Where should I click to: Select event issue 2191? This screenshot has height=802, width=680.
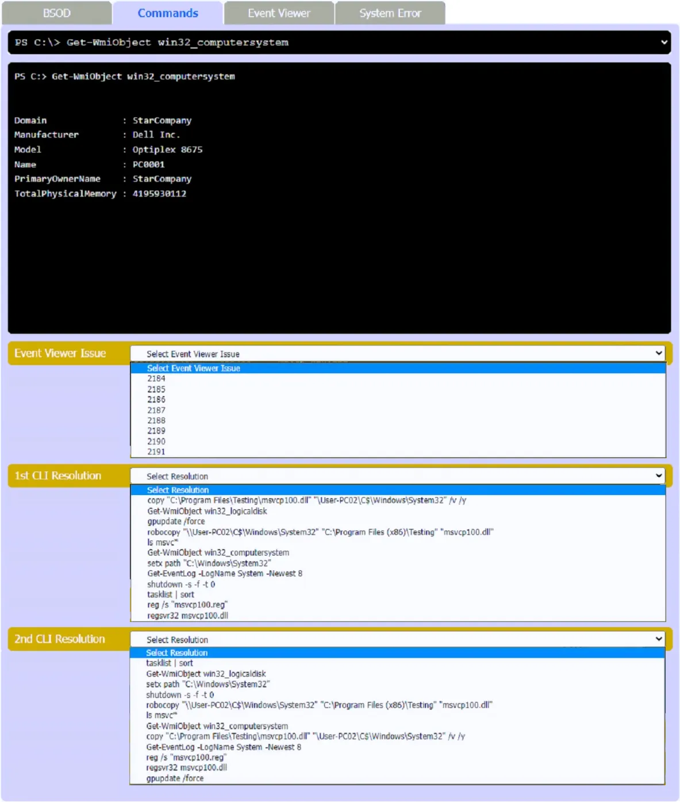coord(398,452)
